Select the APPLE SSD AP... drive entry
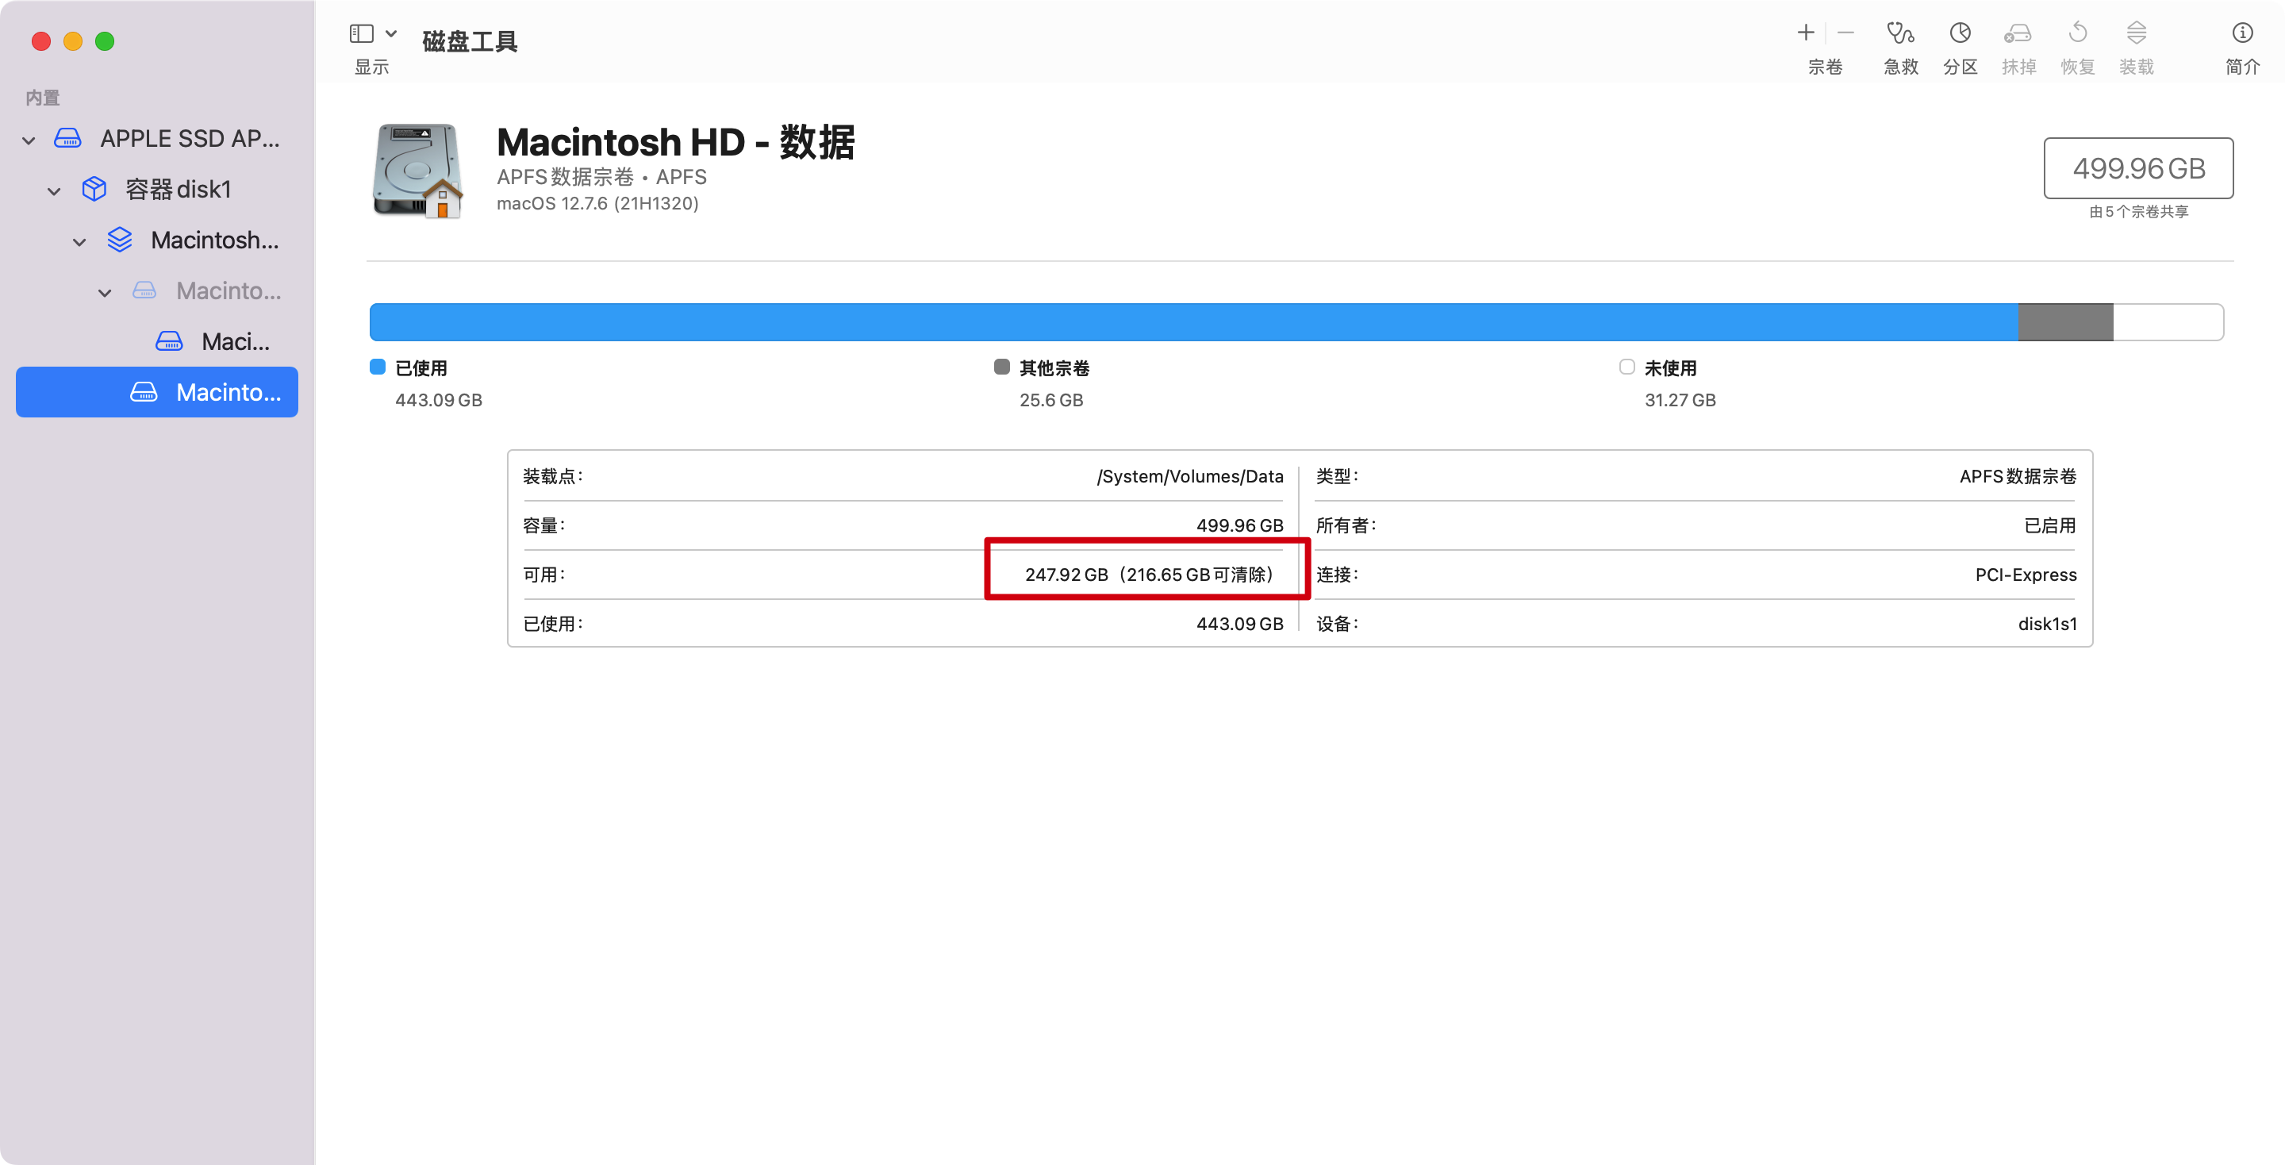Viewport: 2285px width, 1165px height. [189, 140]
